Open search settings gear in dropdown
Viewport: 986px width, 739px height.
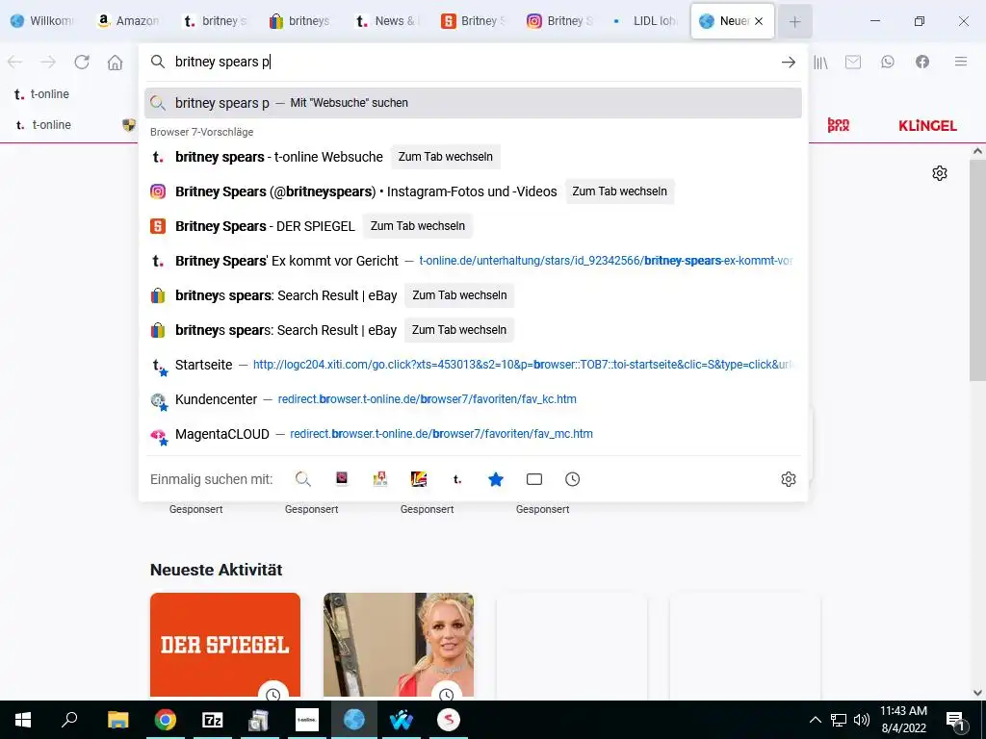(x=788, y=479)
